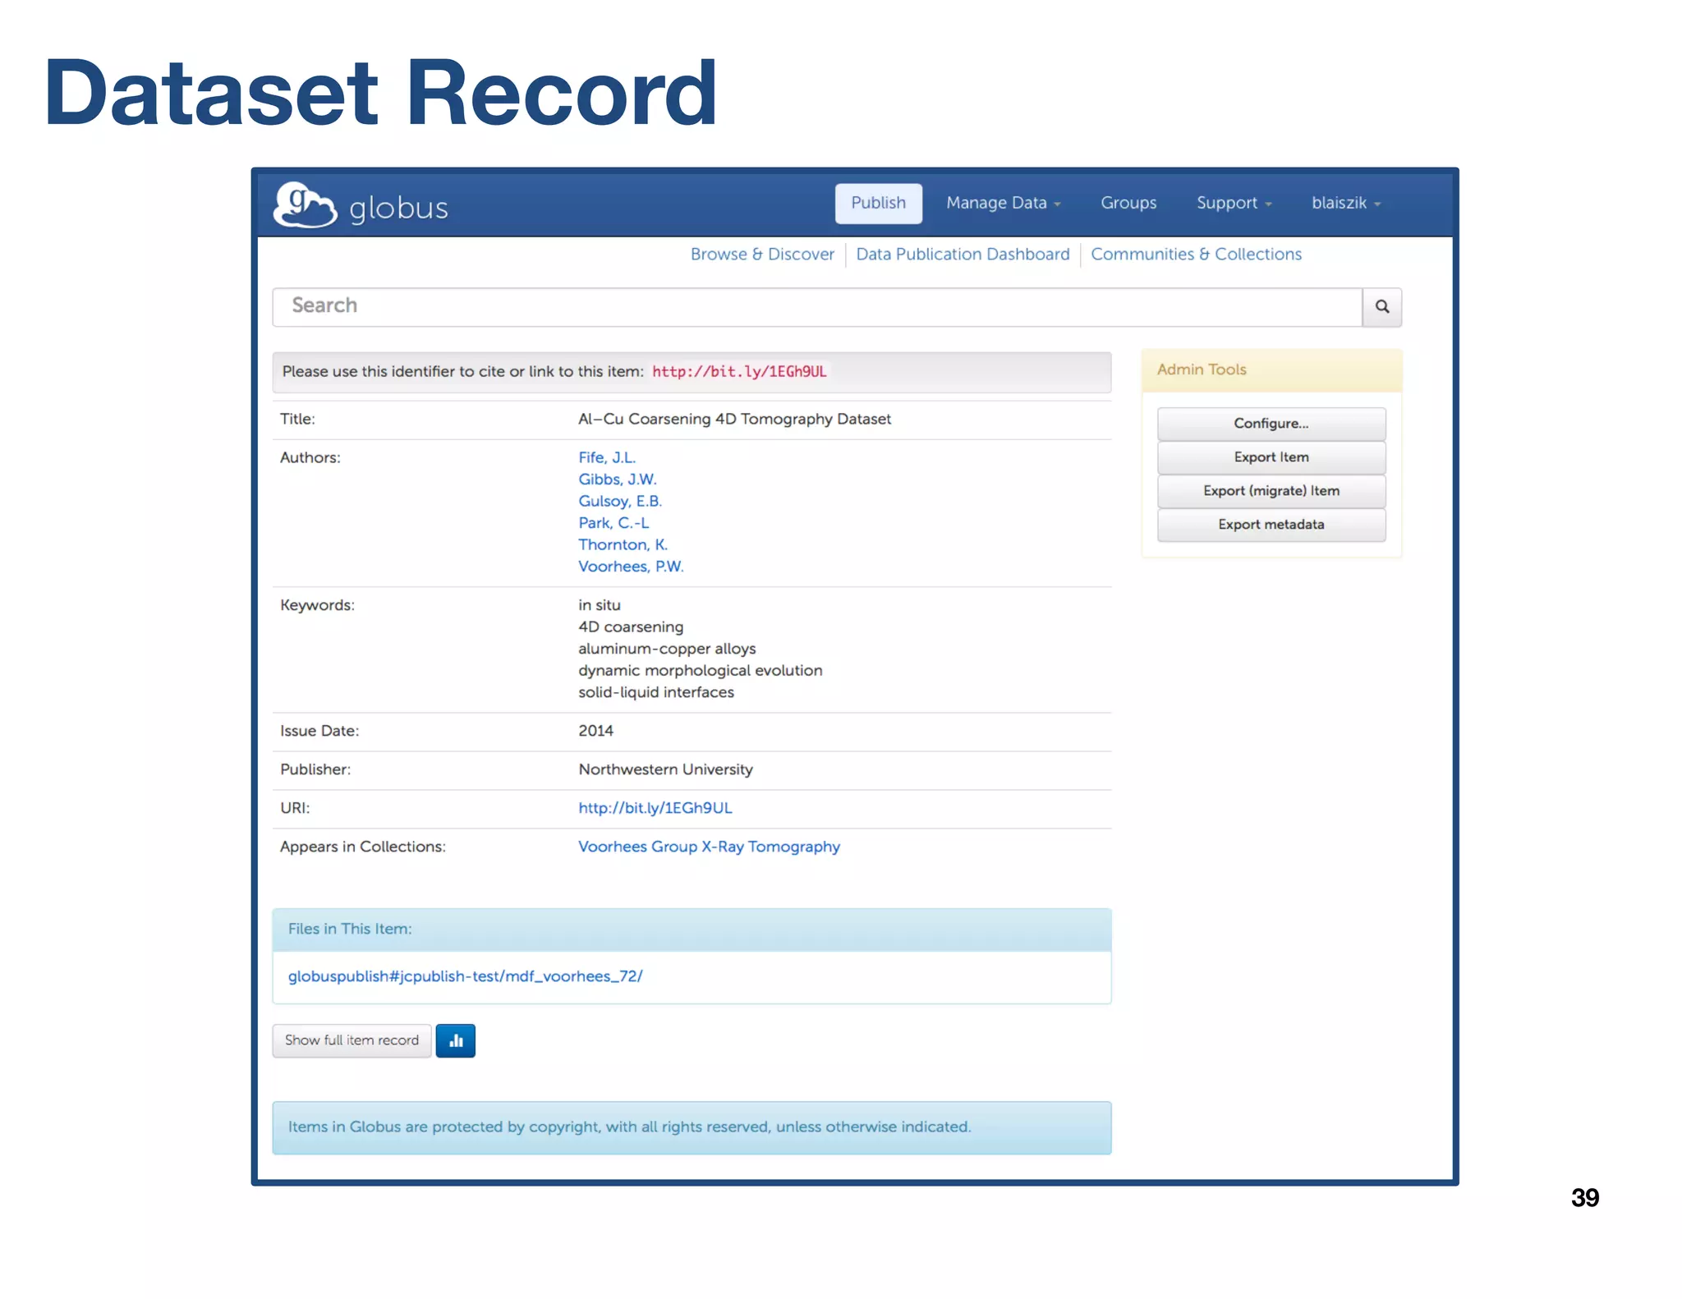This screenshot has width=1682, height=1299.
Task: Open the Groups menu item
Action: [x=1128, y=203]
